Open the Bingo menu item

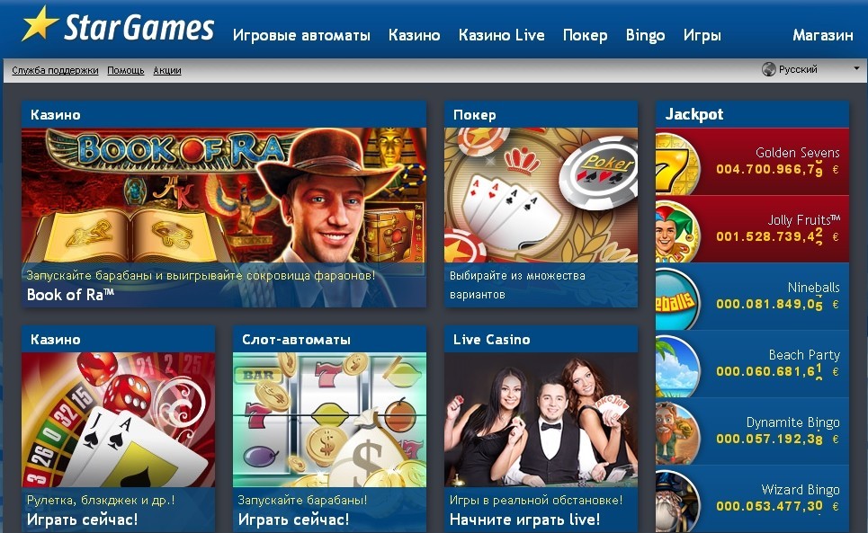[x=646, y=35]
